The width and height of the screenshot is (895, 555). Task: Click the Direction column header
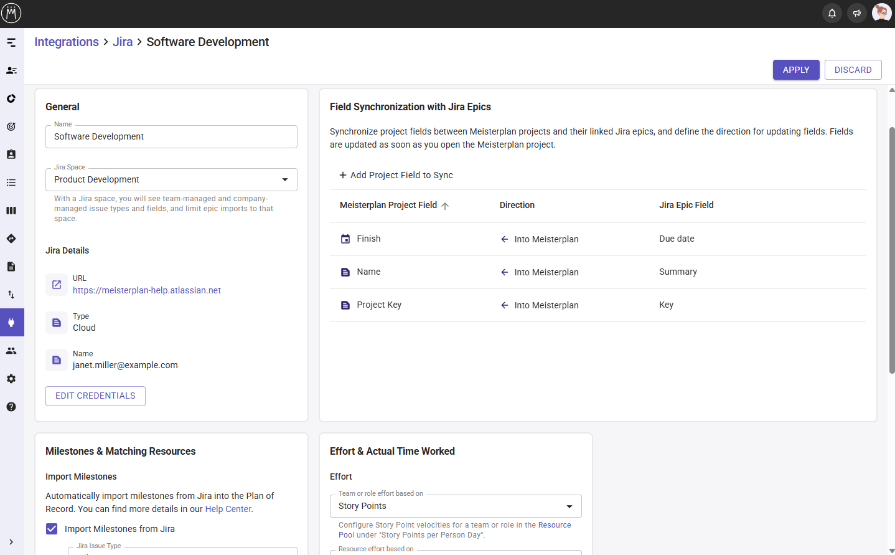click(517, 205)
